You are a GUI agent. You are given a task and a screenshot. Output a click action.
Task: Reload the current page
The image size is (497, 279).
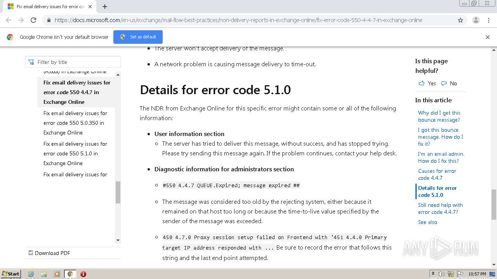(33, 20)
